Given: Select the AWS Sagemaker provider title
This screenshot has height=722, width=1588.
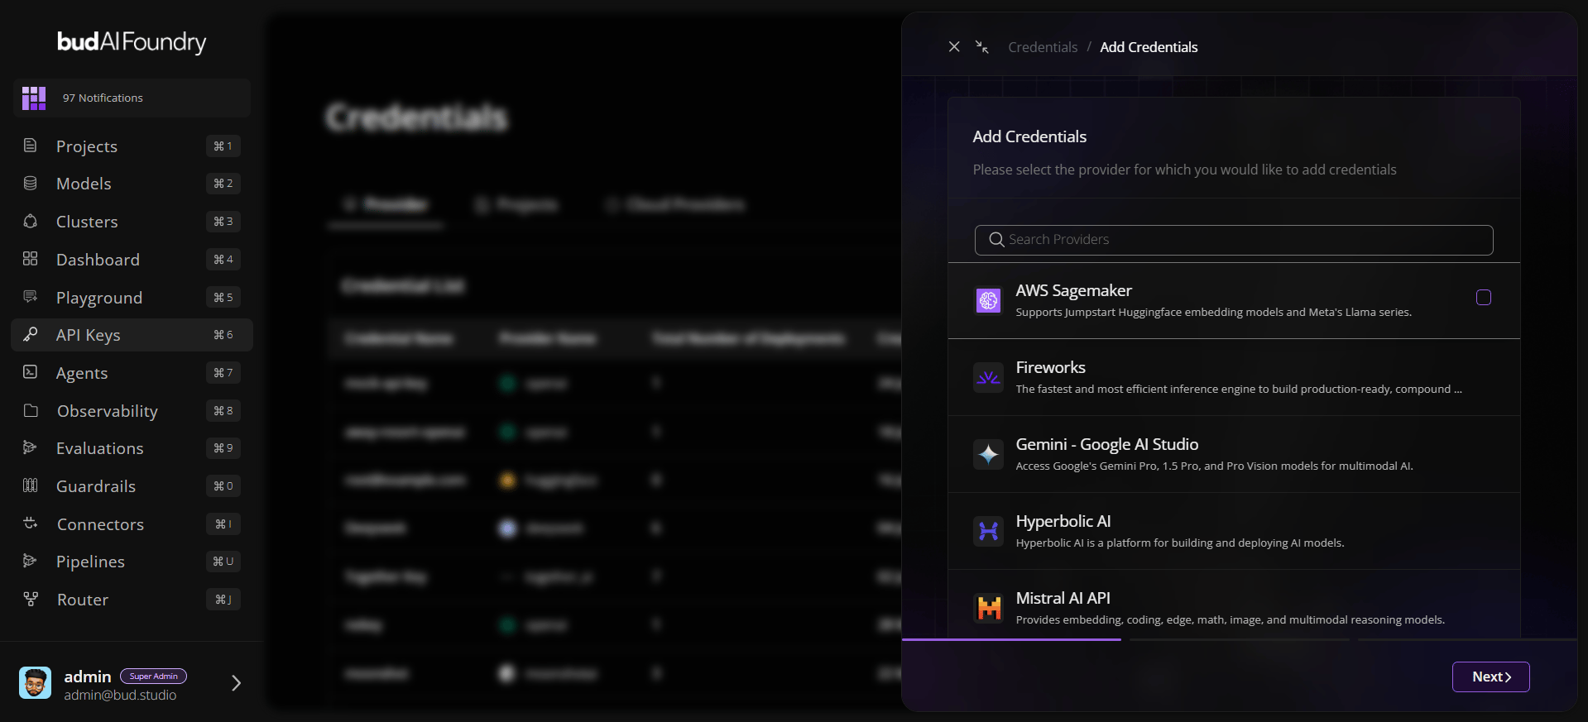Looking at the screenshot, I should point(1073,290).
